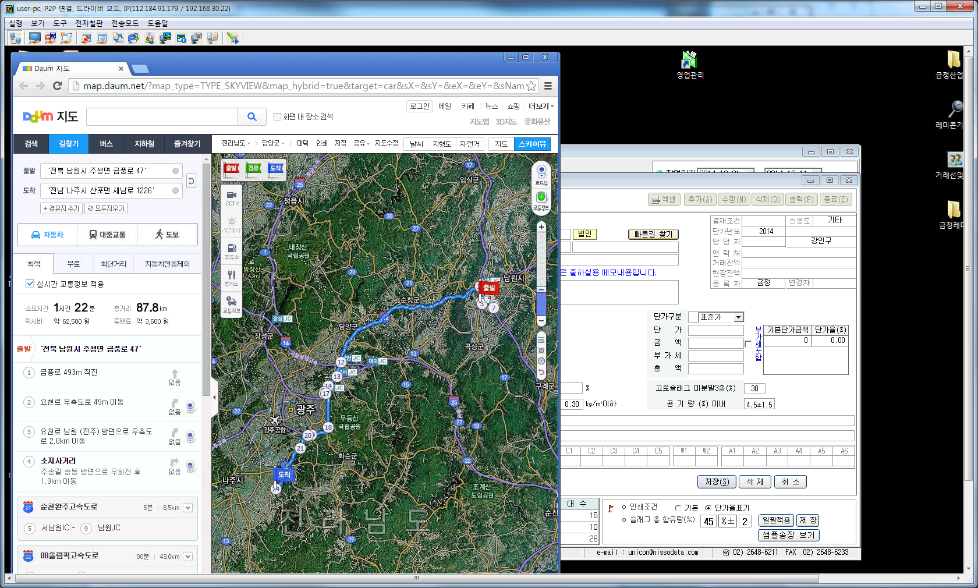Click the first remote-control toolbar connection icon

pos(15,38)
